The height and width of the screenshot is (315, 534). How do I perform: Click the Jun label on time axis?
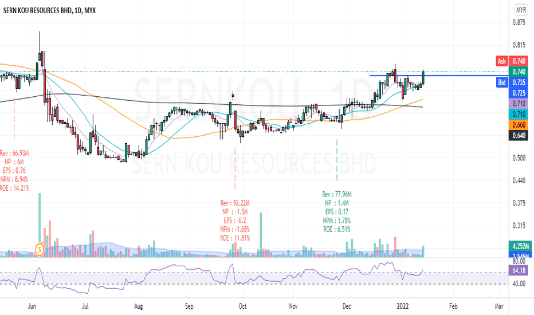(x=32, y=306)
